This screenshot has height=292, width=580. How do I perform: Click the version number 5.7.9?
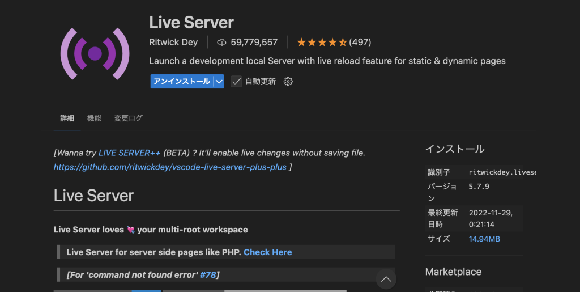point(479,186)
